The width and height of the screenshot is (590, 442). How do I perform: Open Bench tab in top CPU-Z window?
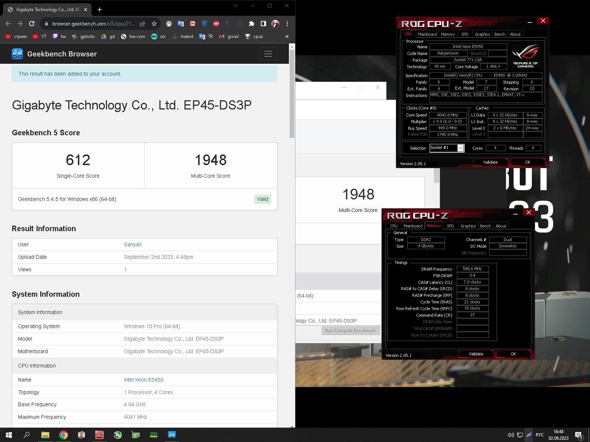click(x=500, y=34)
